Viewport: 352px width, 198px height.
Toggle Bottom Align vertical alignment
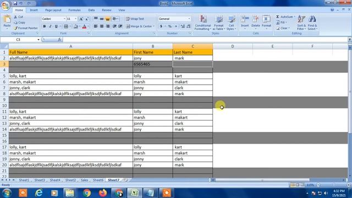[x=108, y=19]
